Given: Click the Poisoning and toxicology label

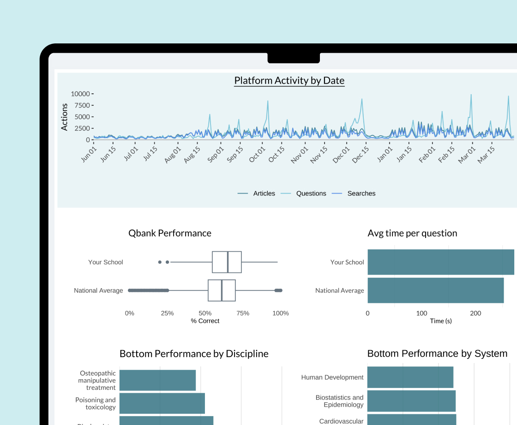Looking at the screenshot, I should click(x=96, y=403).
